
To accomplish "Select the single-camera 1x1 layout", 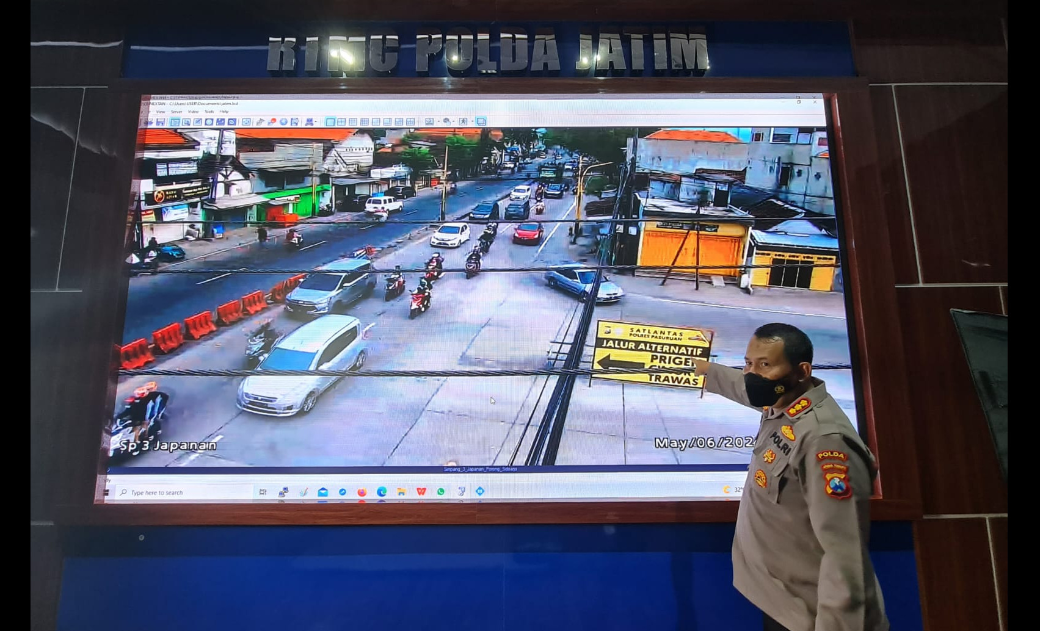I will click(330, 122).
